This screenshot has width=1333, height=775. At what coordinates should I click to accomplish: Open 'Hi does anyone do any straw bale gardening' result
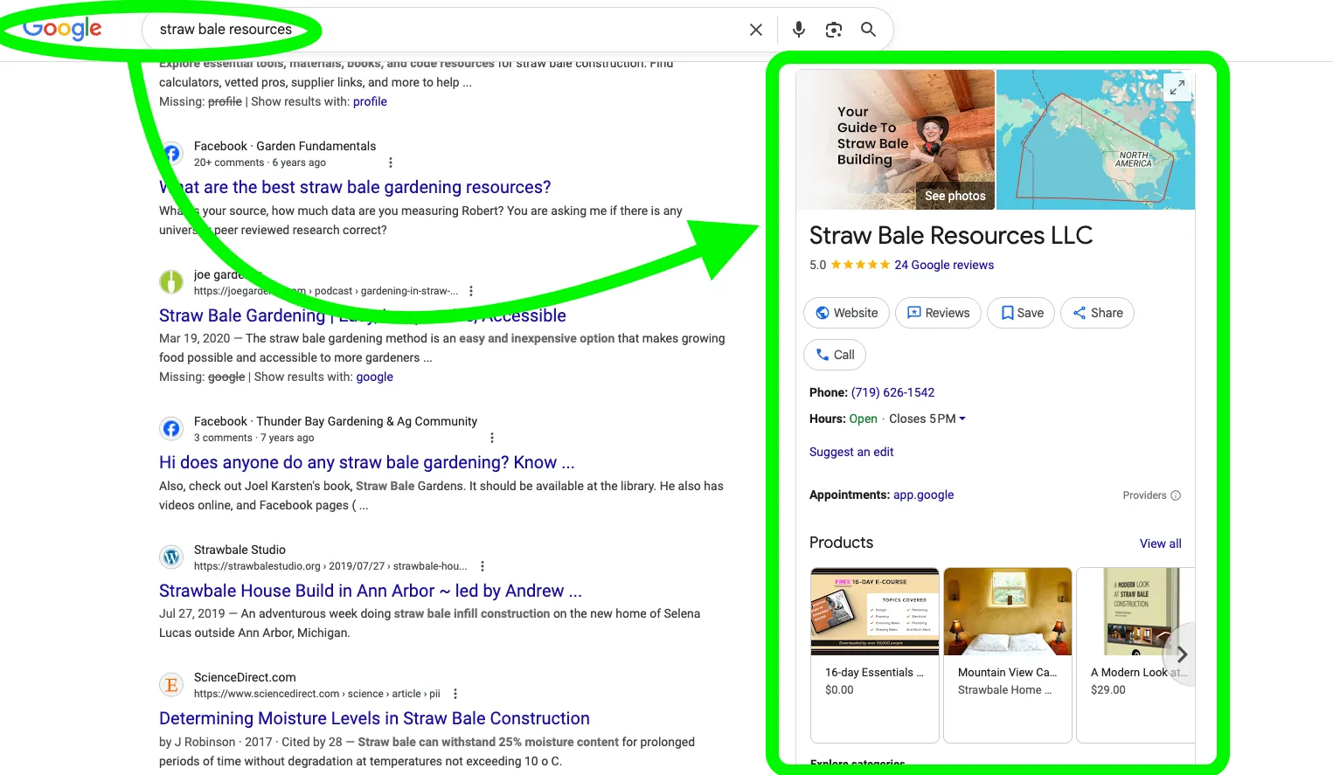click(x=367, y=462)
